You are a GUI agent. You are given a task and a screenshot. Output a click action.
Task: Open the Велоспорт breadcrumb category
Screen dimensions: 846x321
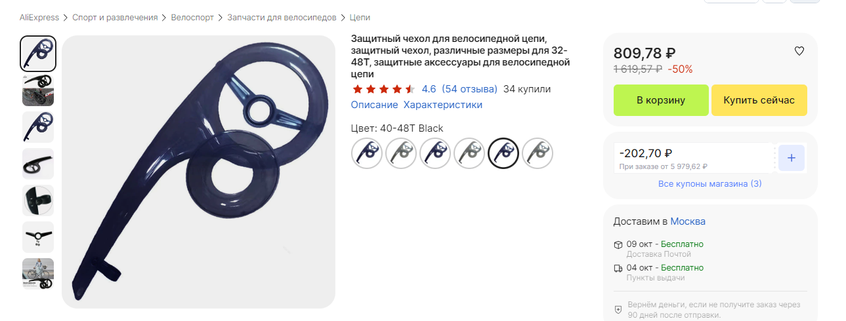(192, 18)
